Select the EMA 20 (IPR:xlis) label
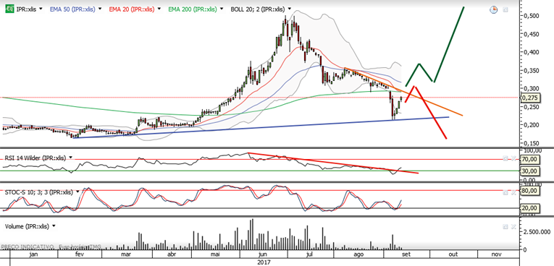 132,9
